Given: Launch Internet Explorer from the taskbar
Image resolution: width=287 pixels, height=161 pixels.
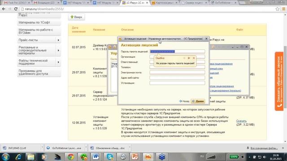Looking at the screenshot, I should pyautogui.click(x=18, y=157).
